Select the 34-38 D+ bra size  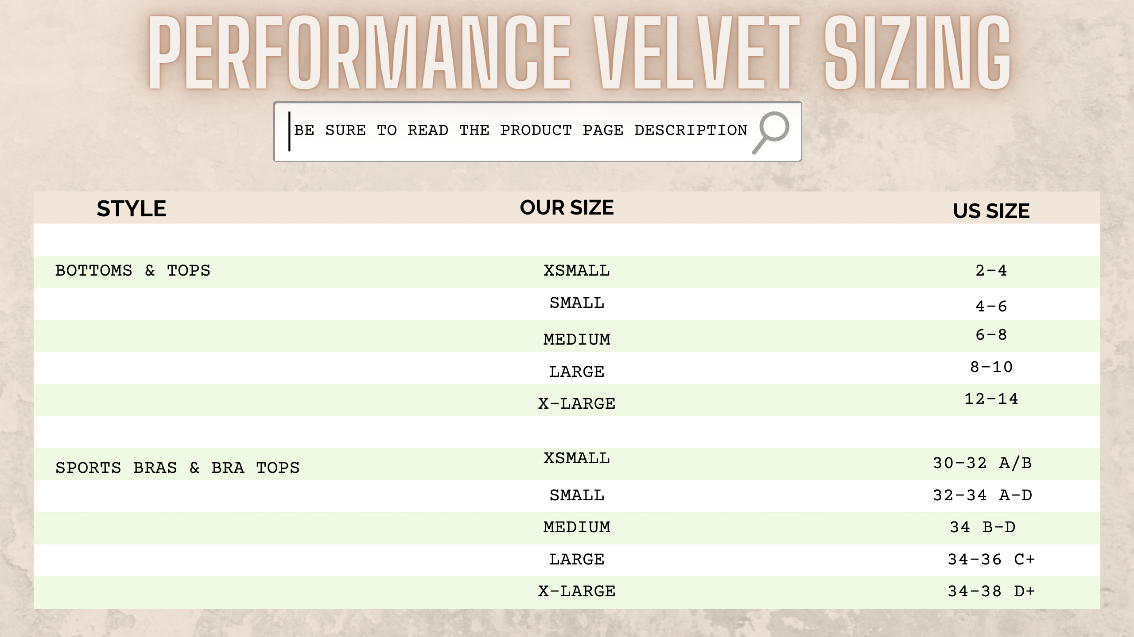point(991,591)
